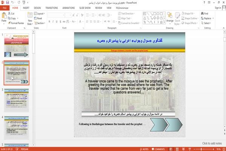This screenshot has height=151, width=226.
Task: Click Sign in link
Action: pyautogui.click(x=218, y=8)
